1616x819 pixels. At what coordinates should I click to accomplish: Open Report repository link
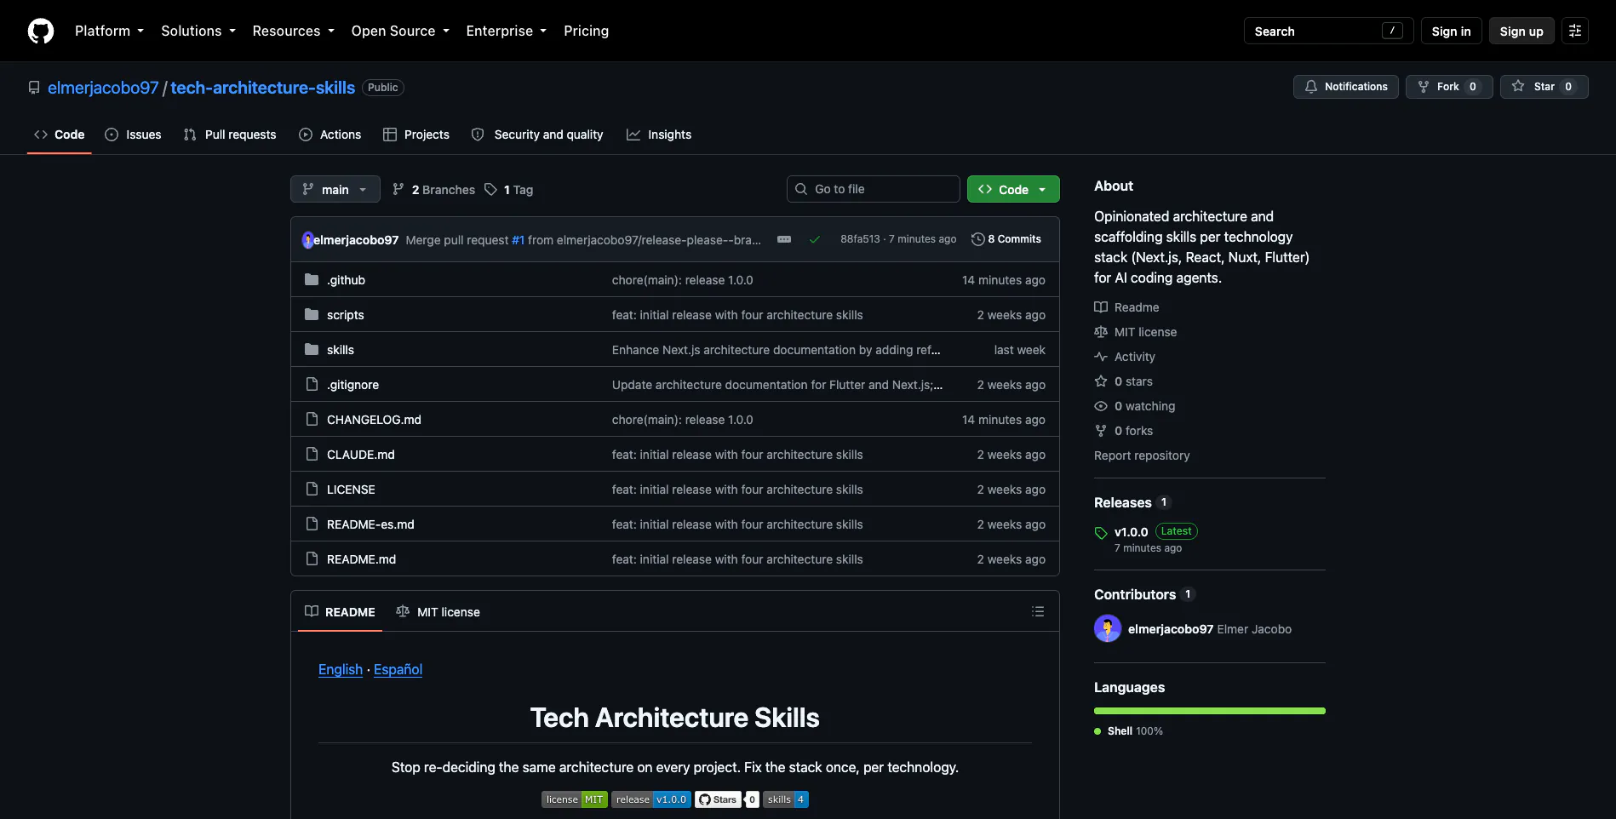(x=1142, y=455)
